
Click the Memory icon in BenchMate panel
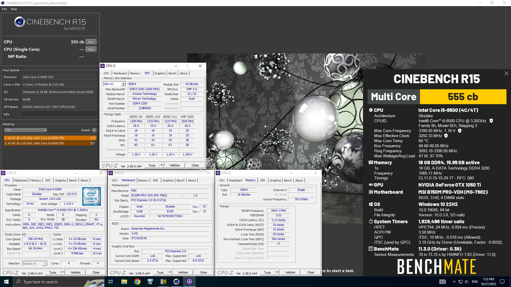point(371,162)
